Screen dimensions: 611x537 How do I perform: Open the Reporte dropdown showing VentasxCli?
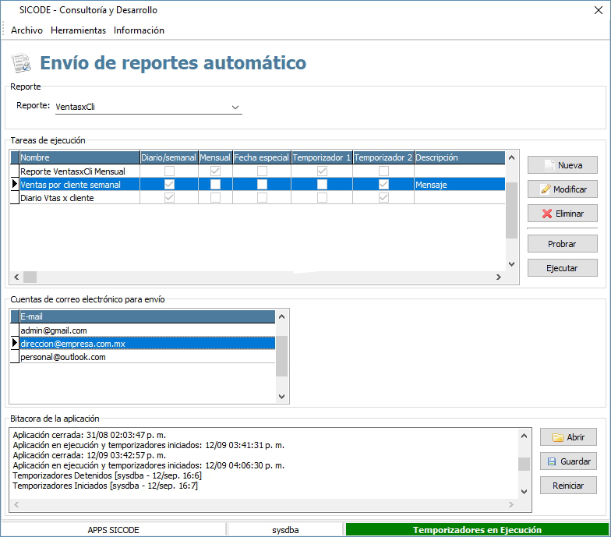(x=235, y=108)
